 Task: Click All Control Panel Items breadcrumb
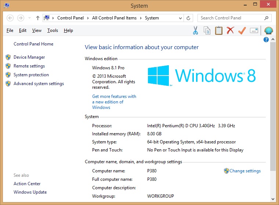point(114,18)
